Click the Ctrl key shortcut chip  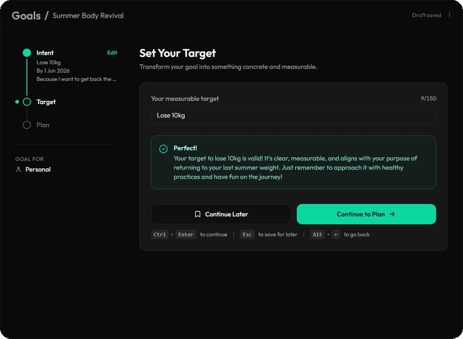[159, 234]
